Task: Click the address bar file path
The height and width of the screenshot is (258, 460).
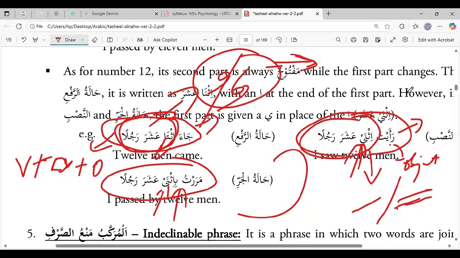Action: (x=106, y=27)
